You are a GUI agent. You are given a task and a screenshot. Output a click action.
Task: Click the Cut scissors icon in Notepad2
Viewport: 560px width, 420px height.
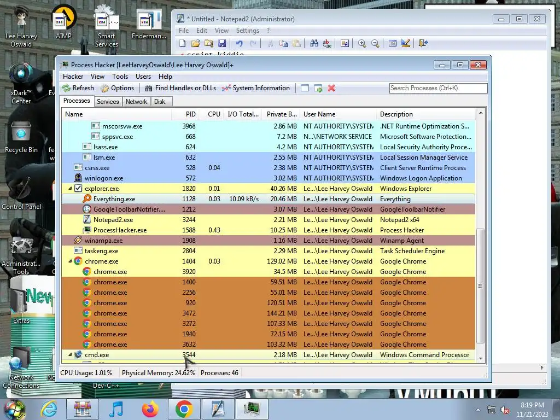[x=270, y=44]
